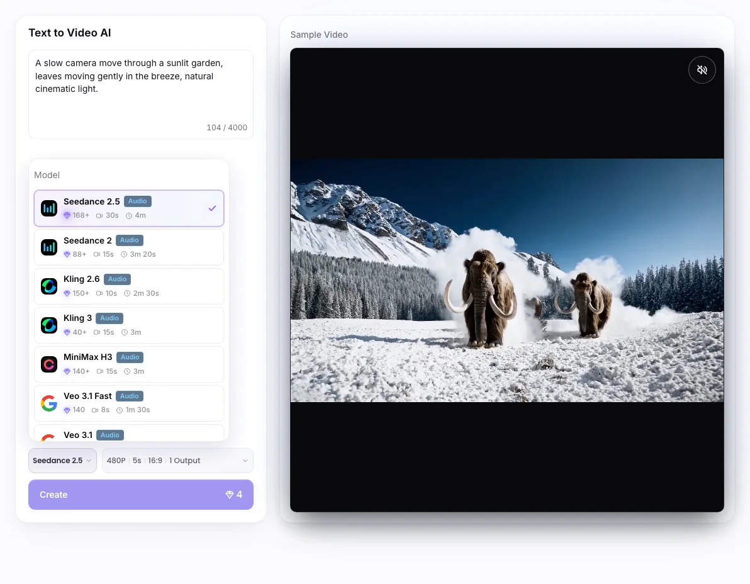Select the partially visible Veo 3.1 model

click(129, 433)
